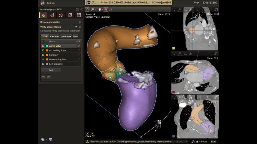
Task: Switch to the Line tab
Action: [75, 36]
